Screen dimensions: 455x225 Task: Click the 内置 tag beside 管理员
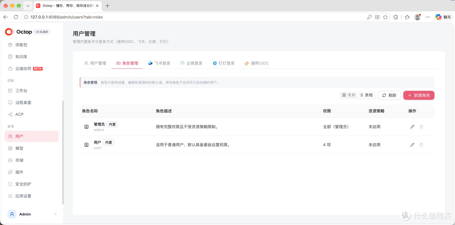[112, 124]
